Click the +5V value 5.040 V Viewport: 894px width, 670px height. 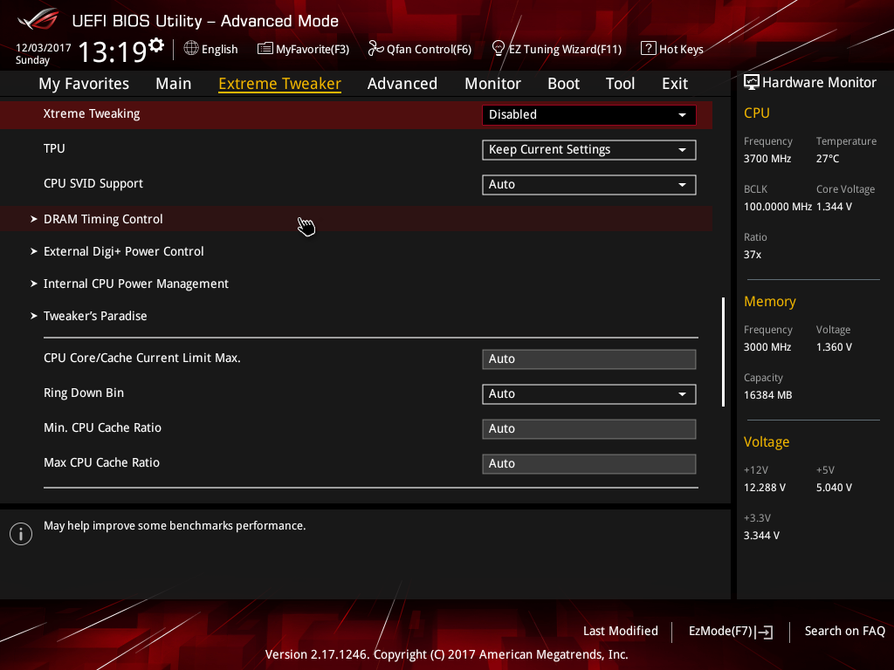click(x=834, y=488)
